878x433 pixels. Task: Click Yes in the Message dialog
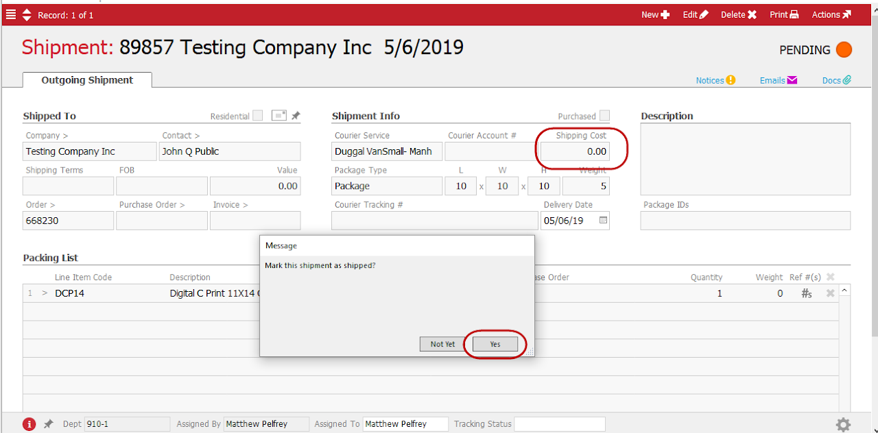click(x=495, y=344)
